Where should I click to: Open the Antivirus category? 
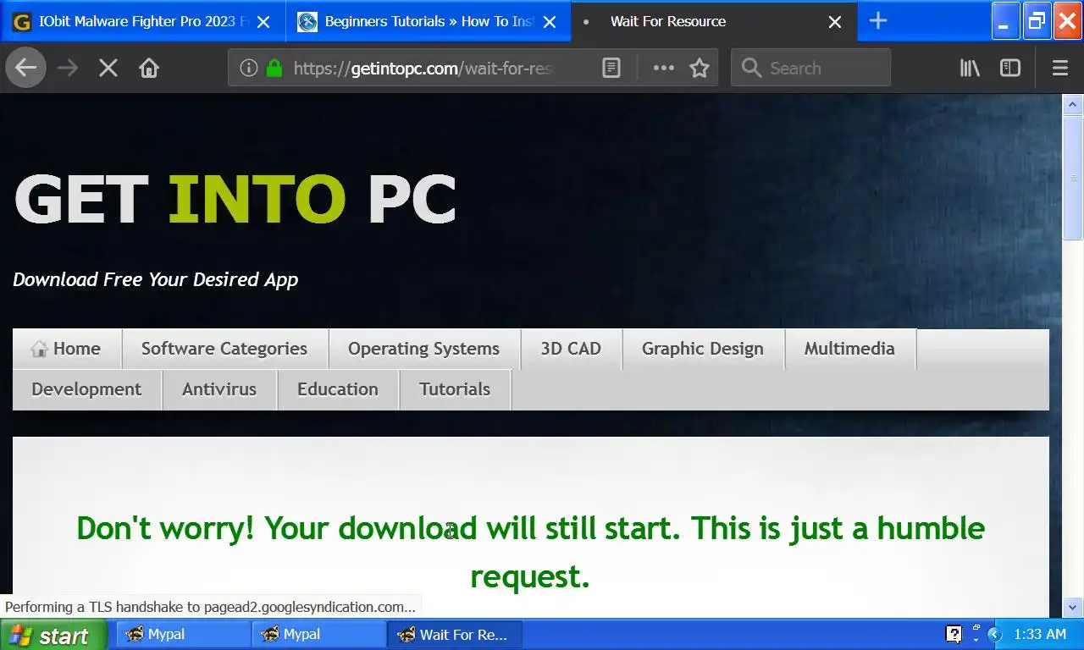[x=219, y=389]
